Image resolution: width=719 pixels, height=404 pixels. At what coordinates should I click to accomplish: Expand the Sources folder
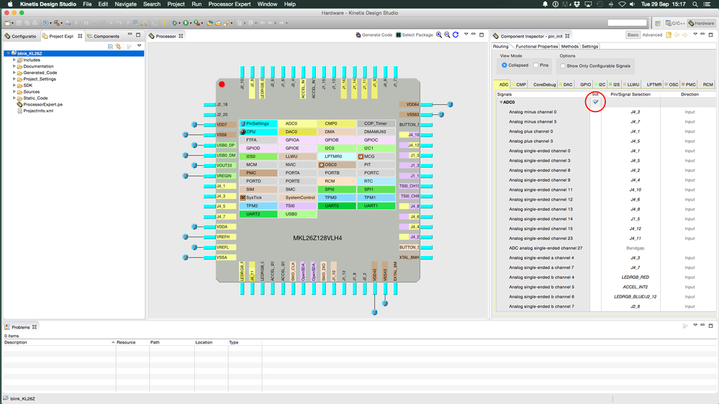[x=14, y=92]
